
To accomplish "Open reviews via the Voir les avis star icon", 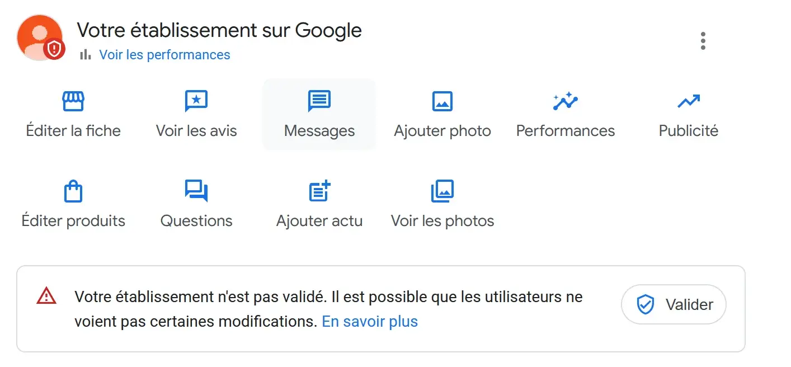I will click(196, 101).
